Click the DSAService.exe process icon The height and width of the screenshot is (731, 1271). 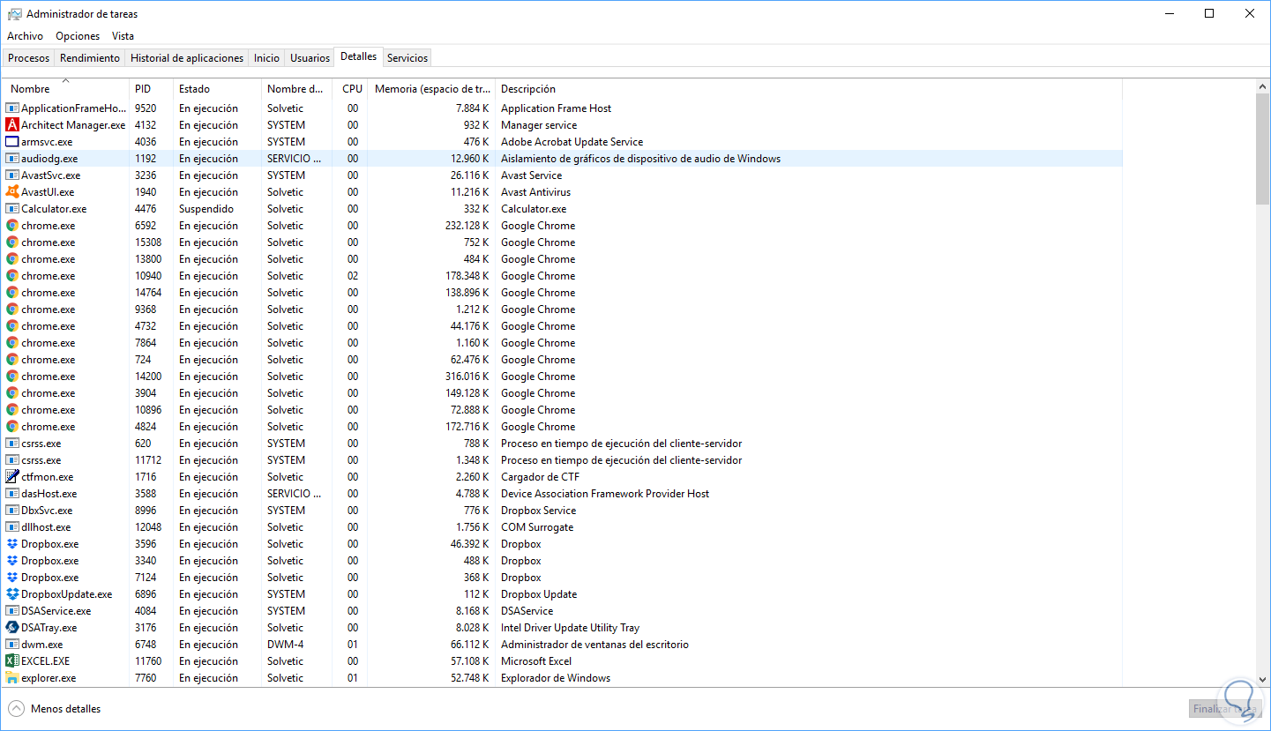[12, 611]
